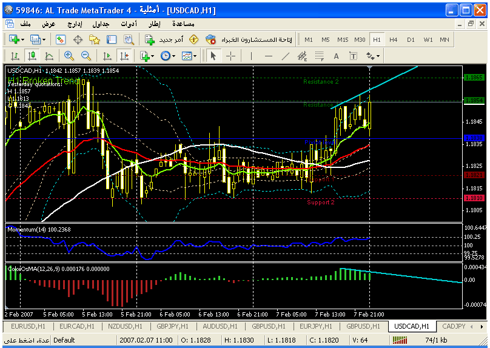Select the Crosshair tool
Screen dimensions: 490x348
(231, 56)
